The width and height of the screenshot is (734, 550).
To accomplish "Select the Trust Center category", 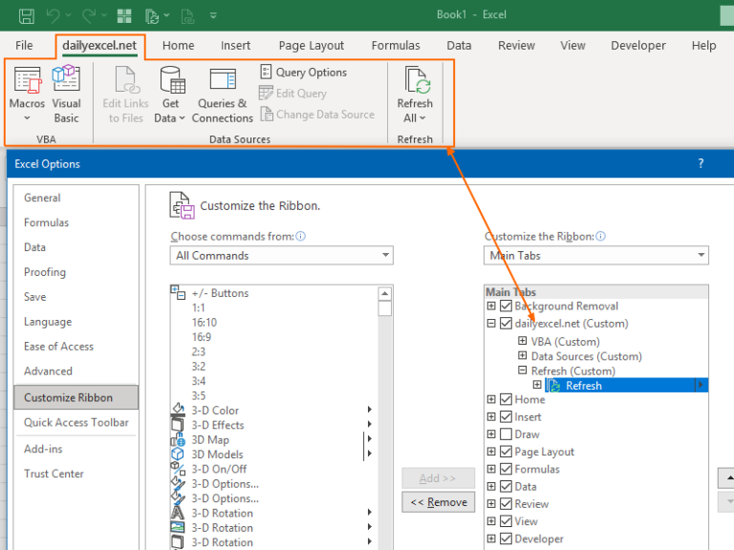I will click(x=54, y=474).
